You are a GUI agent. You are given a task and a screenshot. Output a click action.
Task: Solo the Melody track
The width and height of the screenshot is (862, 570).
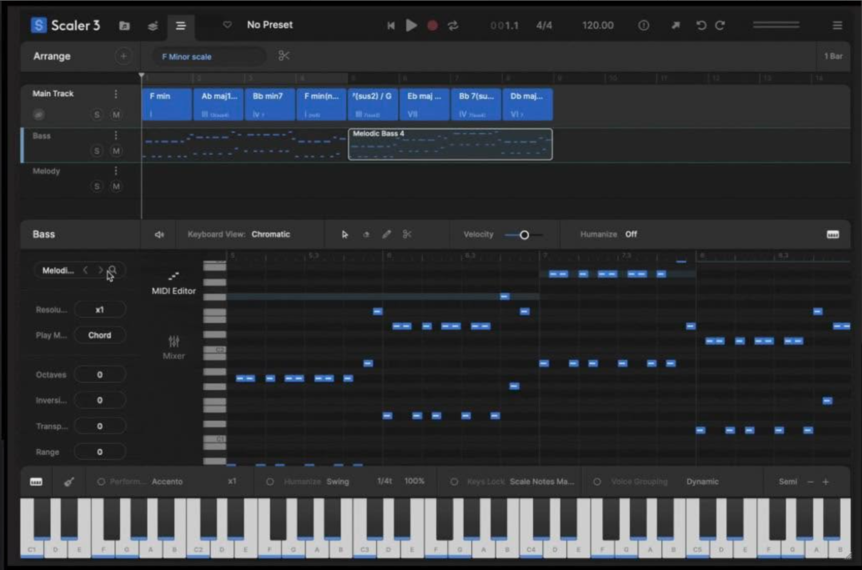[97, 186]
